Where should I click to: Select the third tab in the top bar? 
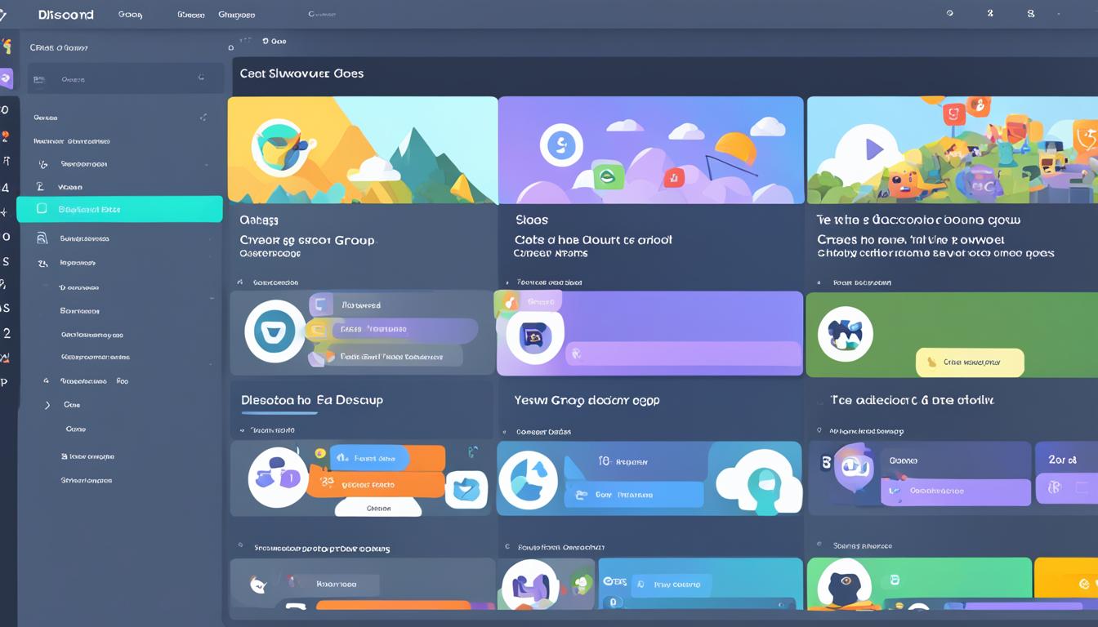[236, 15]
